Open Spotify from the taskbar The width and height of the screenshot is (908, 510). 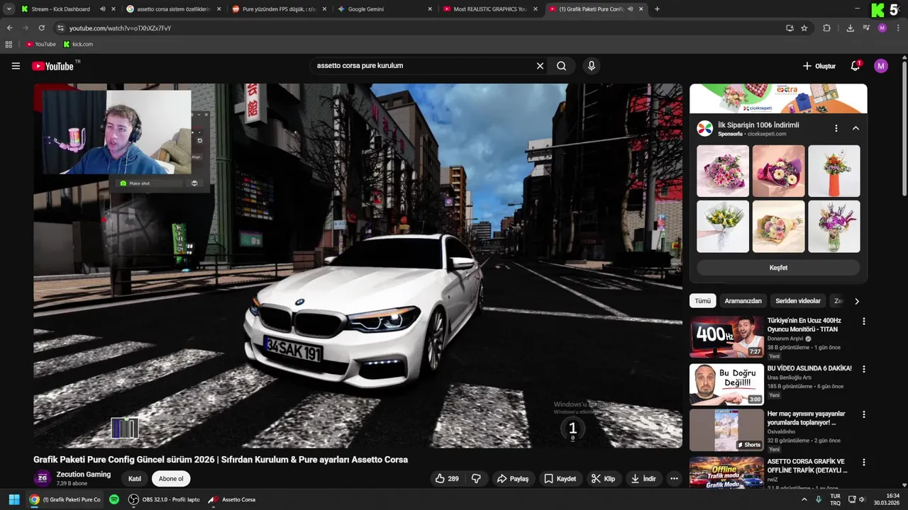click(114, 499)
